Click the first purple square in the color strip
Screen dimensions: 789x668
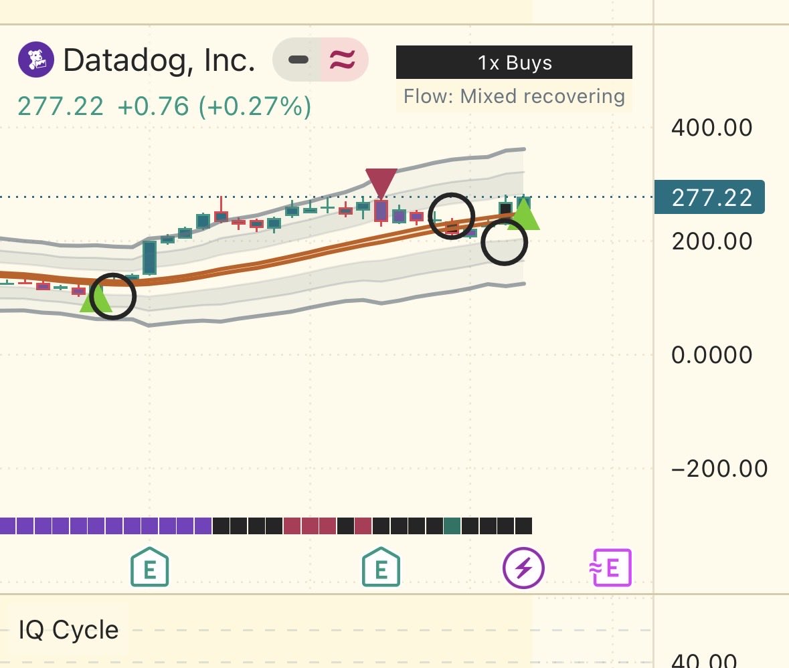pos(7,526)
